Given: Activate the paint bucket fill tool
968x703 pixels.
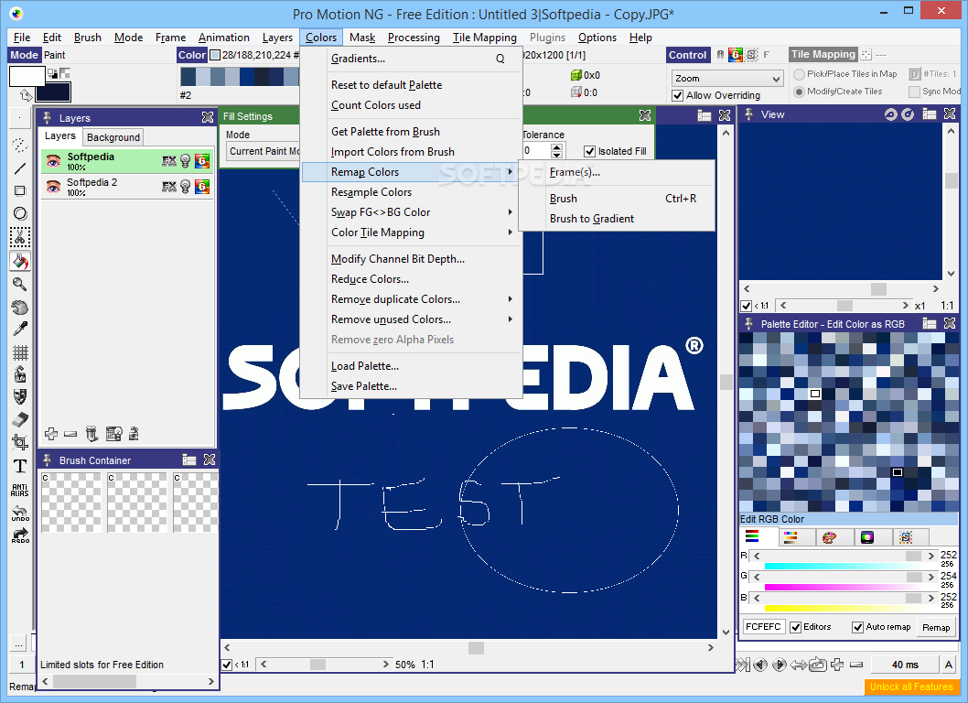Looking at the screenshot, I should pos(20,261).
